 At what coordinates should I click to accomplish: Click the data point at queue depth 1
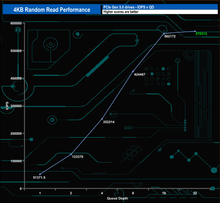click(40, 174)
